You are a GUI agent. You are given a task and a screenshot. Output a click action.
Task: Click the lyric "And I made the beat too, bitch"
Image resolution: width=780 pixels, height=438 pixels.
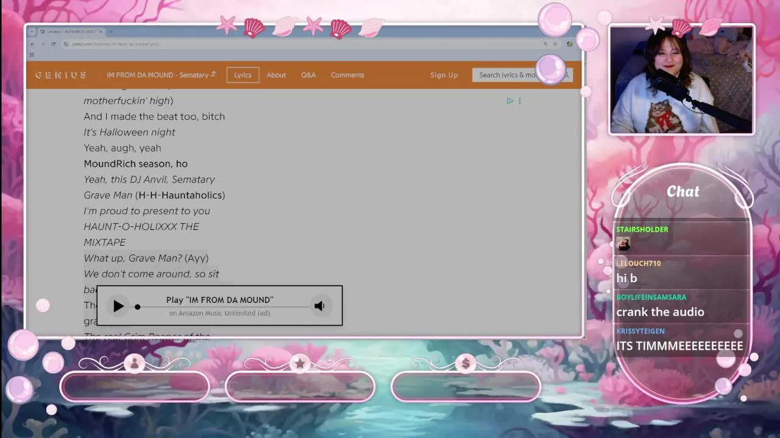pyautogui.click(x=154, y=116)
